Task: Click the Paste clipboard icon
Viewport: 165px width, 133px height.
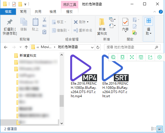Action: [x=35, y=22]
